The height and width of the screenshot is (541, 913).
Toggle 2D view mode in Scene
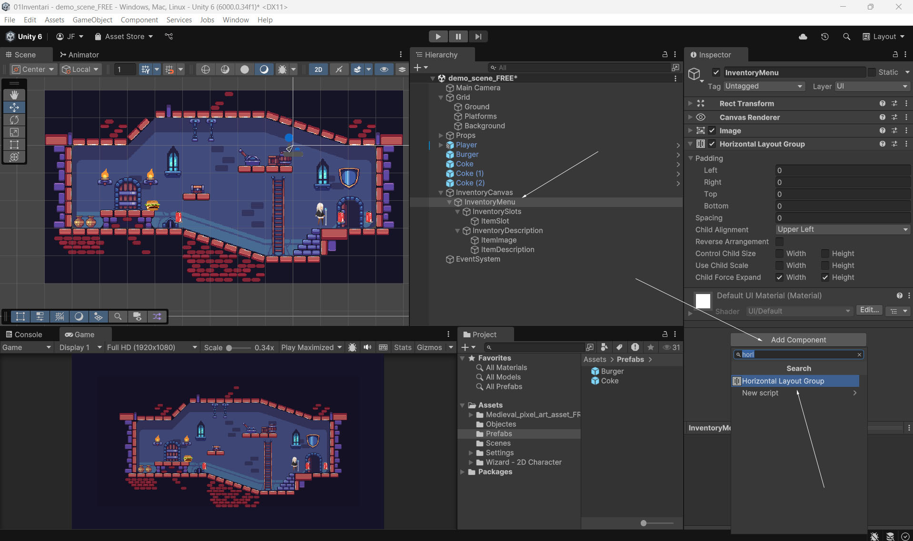[318, 69]
